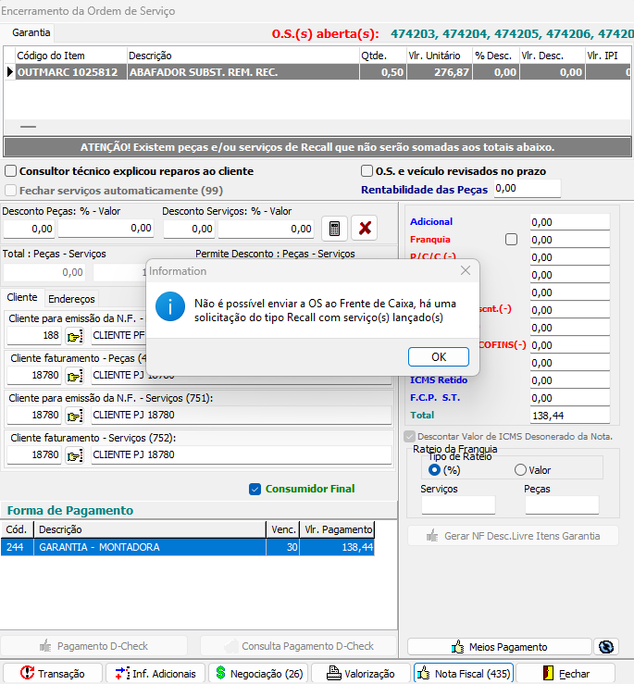Image resolution: width=634 pixels, height=684 pixels.
Task: Select the OUTMARC 1025812 item row
Action: pyautogui.click(x=323, y=72)
